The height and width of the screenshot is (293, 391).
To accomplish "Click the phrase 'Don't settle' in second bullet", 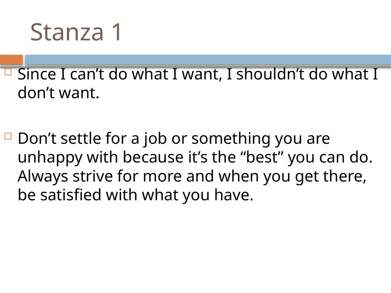I will (59, 138).
